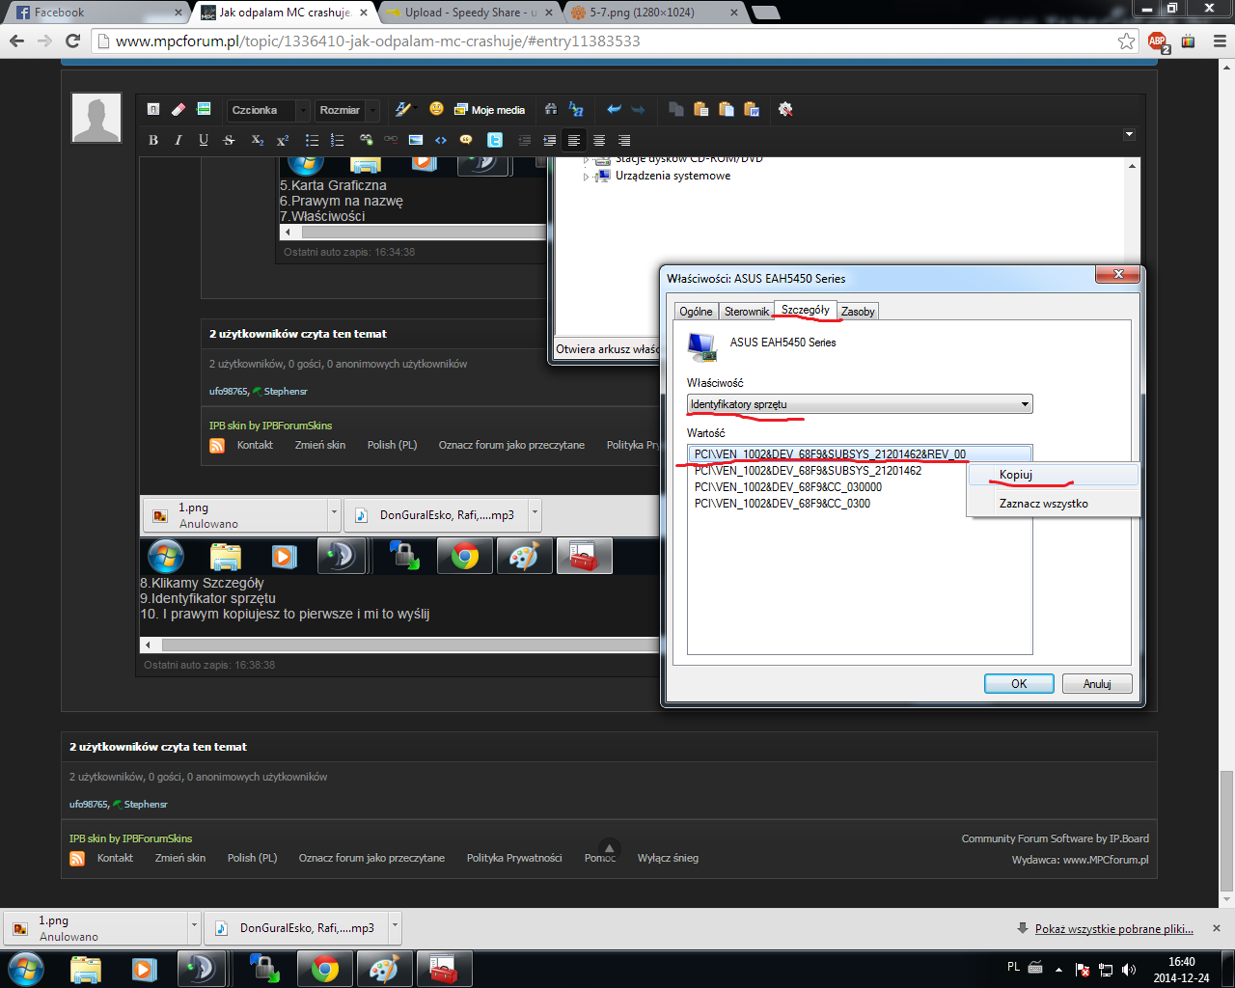Choose Zaznacz wszystko from the context menu
1235x988 pixels.
1054,504
